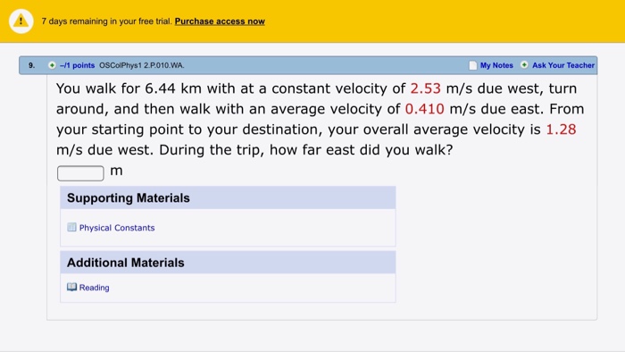Click the plus icon beside Ask Your Teacher
The image size is (625, 352).
click(524, 65)
